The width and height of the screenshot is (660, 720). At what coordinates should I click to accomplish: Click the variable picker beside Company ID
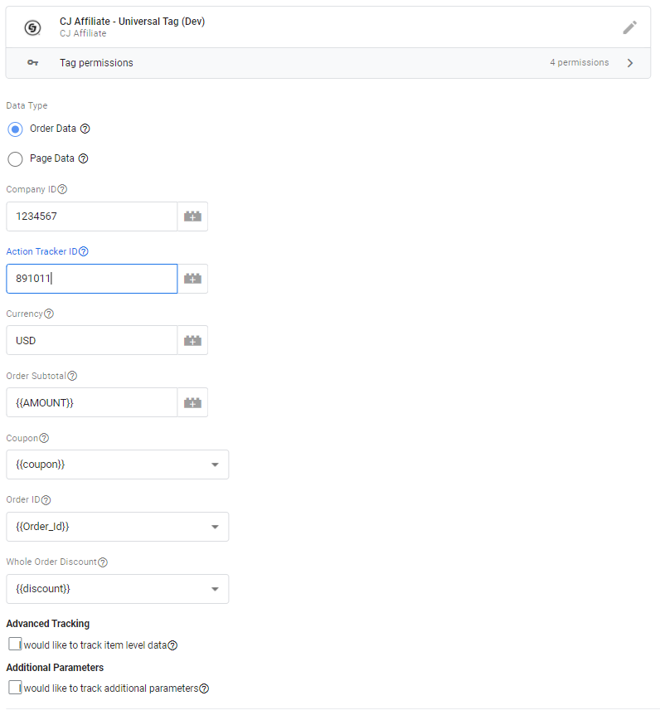(192, 216)
